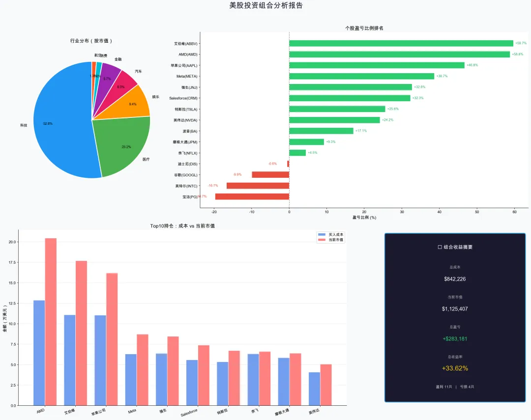
Task: Click the 英伟达(NVDA) row label
Action: (x=185, y=120)
